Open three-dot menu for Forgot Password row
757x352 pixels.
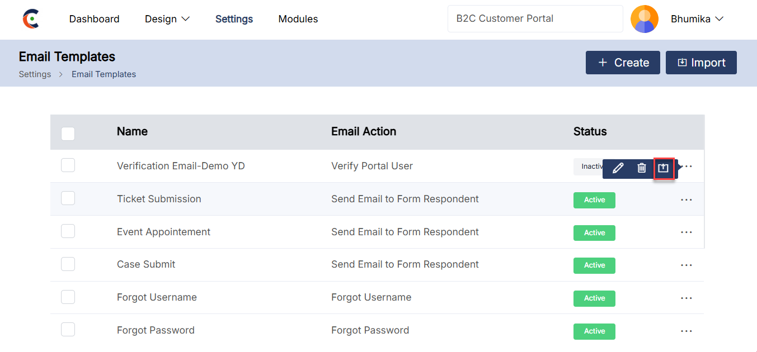pos(687,331)
